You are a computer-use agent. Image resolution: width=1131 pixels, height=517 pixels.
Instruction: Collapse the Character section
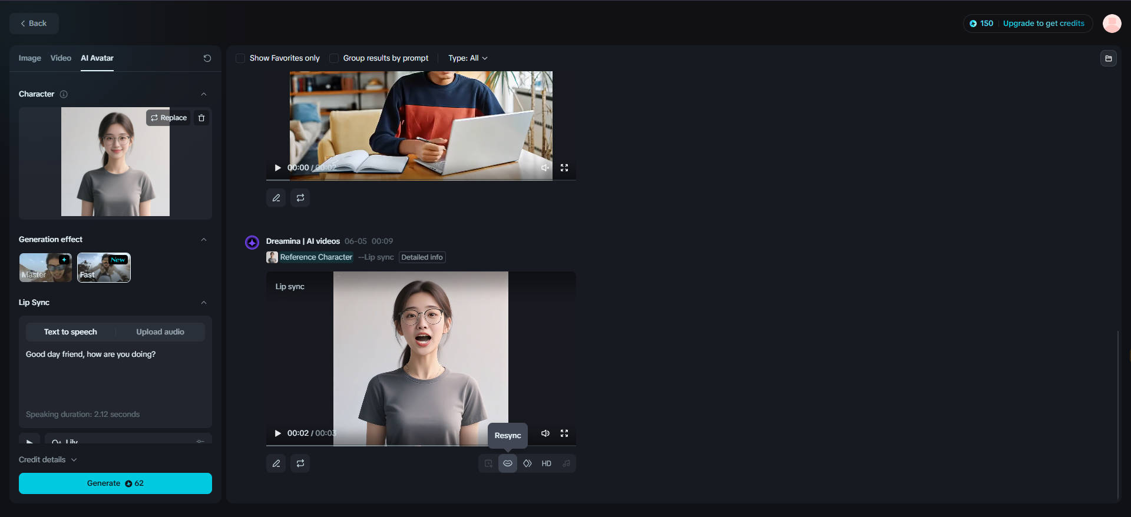click(x=204, y=94)
